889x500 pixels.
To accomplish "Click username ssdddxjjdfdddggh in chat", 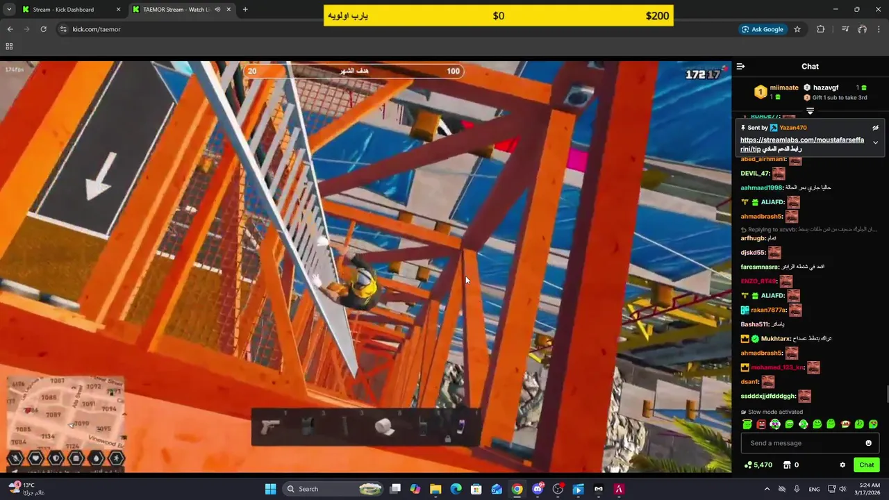I will pyautogui.click(x=768, y=397).
